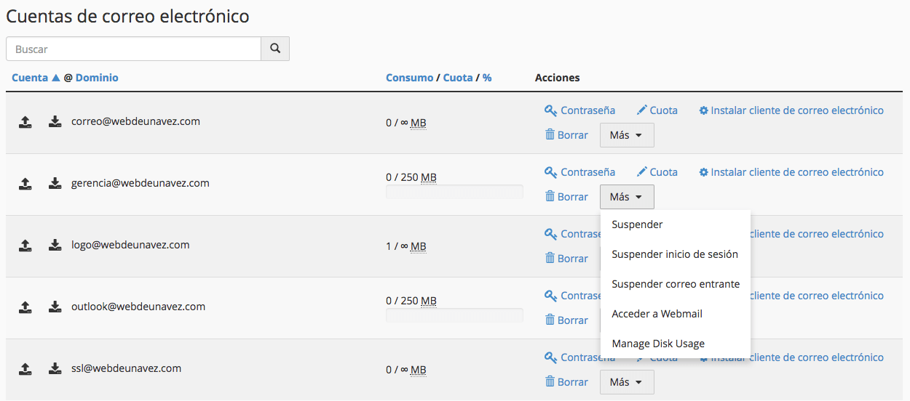Screen dimensions: 910x401
Task: Change Contraseña for outlook@webdeunavez.com
Action: point(571,296)
